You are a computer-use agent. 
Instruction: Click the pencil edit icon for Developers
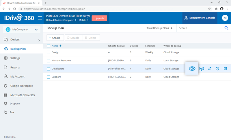click(x=209, y=69)
